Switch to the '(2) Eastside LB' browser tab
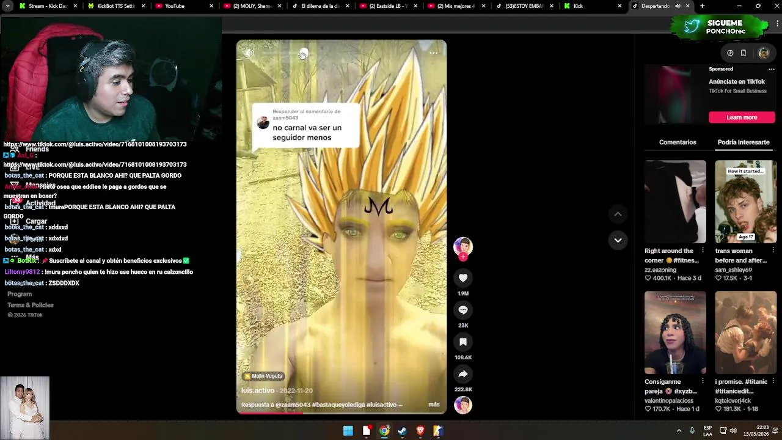The width and height of the screenshot is (782, 440). (x=388, y=6)
